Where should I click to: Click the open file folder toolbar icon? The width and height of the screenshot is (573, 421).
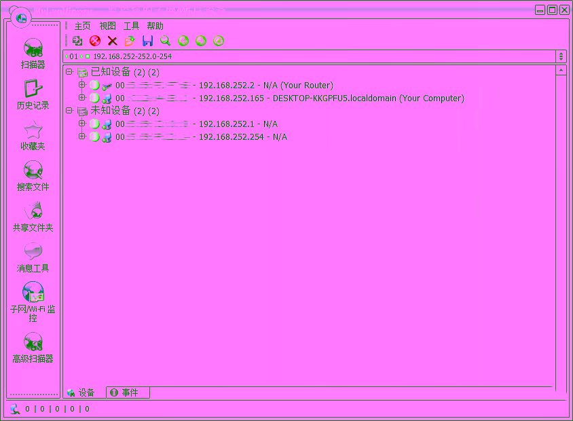click(130, 41)
